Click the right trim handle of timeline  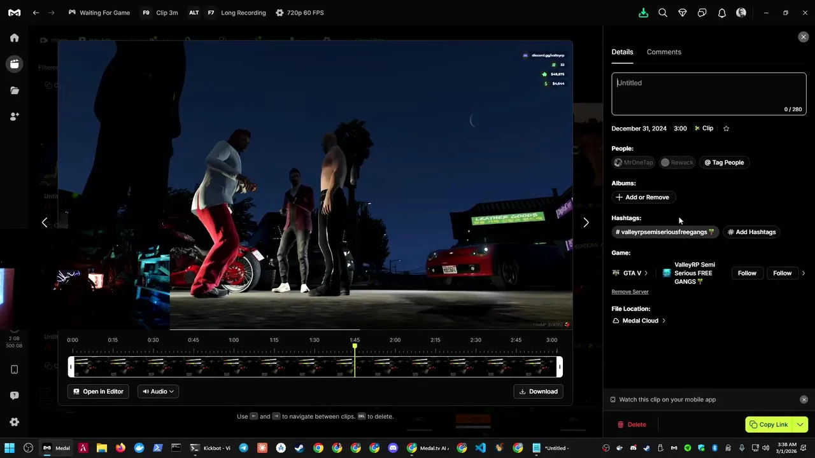[560, 366]
